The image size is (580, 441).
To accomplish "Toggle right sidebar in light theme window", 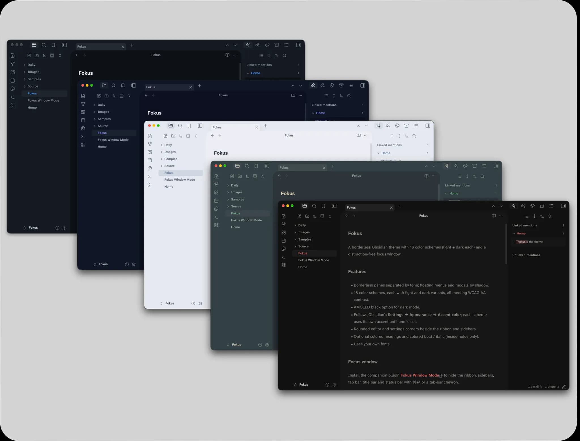I will point(428,126).
